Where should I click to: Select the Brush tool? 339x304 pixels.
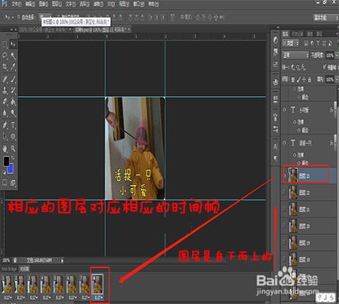13,78
